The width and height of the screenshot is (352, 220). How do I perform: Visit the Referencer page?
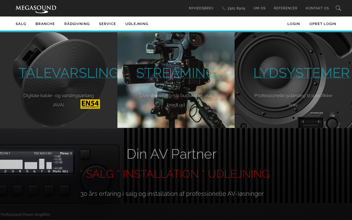coord(286,8)
